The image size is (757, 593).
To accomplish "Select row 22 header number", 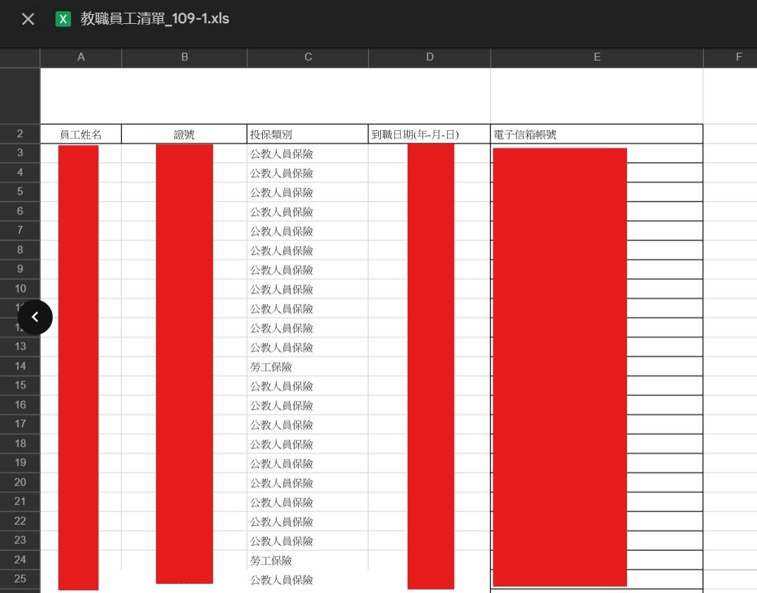I will pyautogui.click(x=20, y=521).
